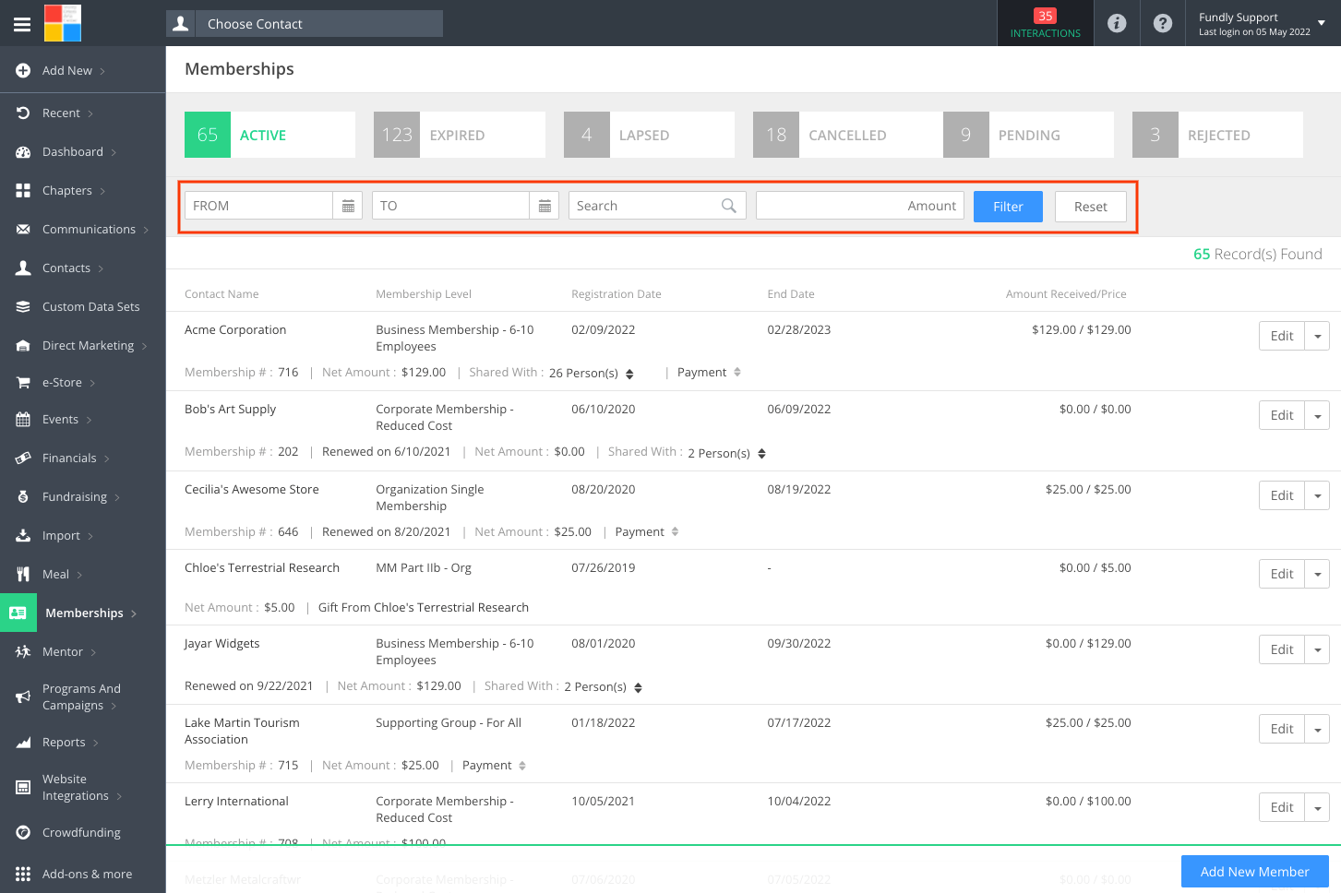Edit the Lerry International membership
The height and width of the screenshot is (893, 1341).
pos(1282,807)
